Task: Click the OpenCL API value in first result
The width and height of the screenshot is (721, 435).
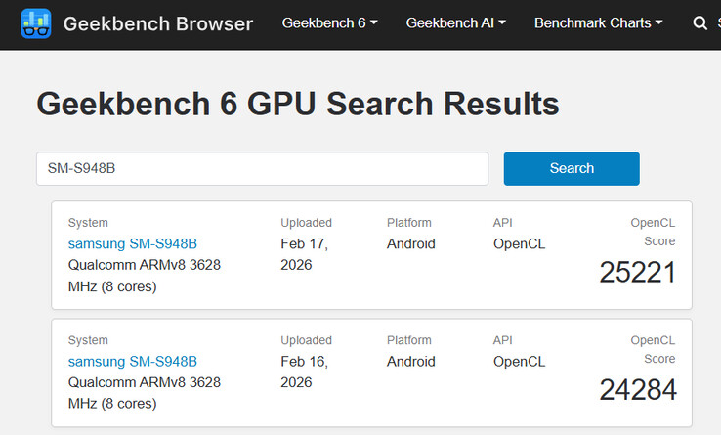Action: coord(519,243)
